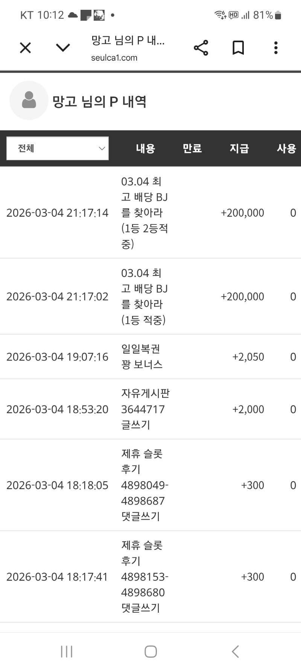This screenshot has width=301, height=670.
Task: Tap the 지급 column header
Action: tap(239, 148)
